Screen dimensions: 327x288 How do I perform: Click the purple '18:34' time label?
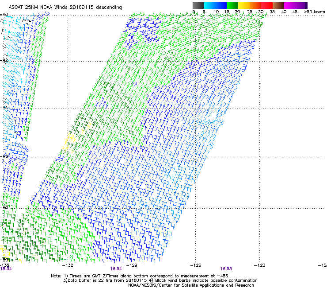tap(6, 269)
